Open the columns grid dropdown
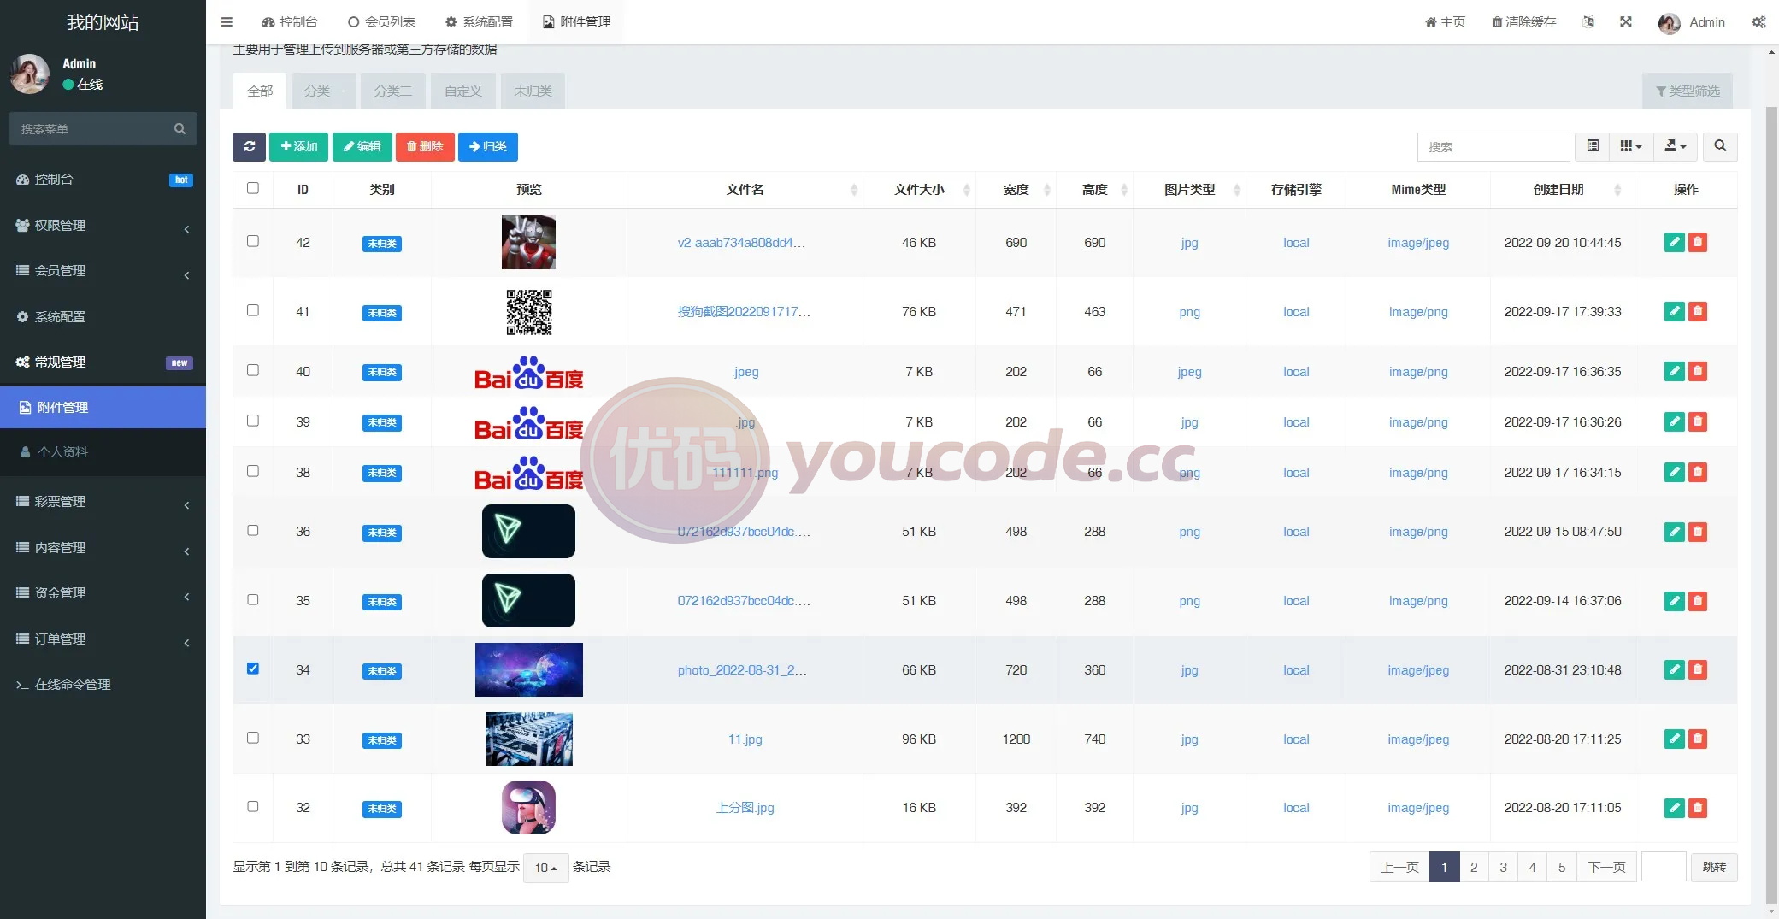The height and width of the screenshot is (919, 1779). (1631, 146)
